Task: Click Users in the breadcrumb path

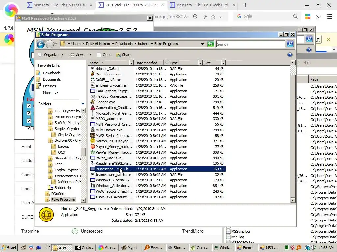Action: (76, 44)
